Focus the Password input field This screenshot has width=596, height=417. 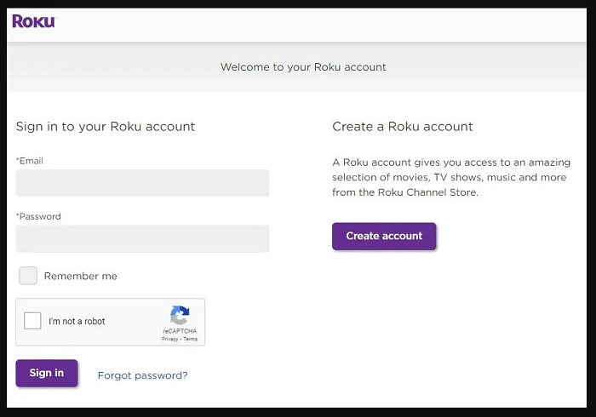[142, 238]
